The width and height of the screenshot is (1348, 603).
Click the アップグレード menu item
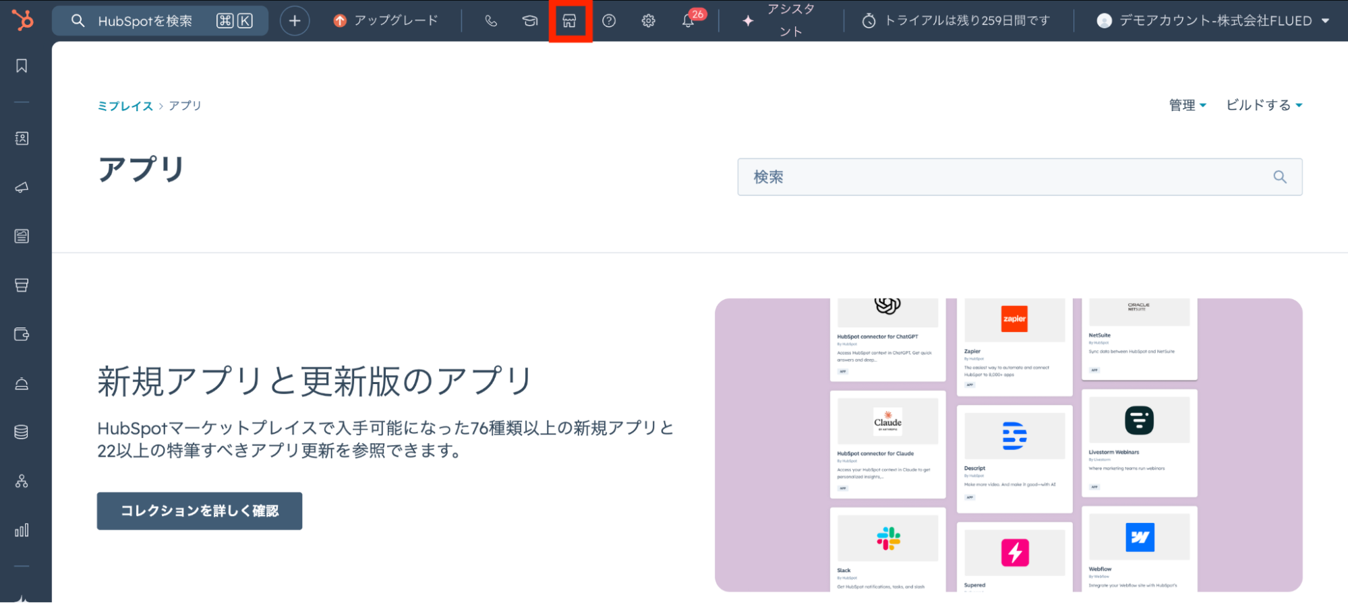tap(386, 21)
